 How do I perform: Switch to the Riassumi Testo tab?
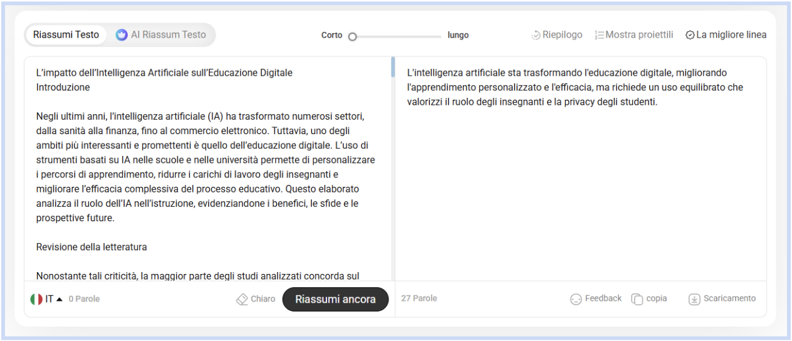tap(66, 35)
